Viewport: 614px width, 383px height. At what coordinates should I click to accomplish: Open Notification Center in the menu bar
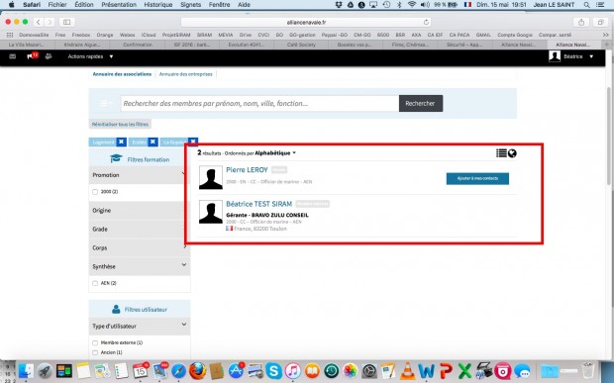(x=599, y=5)
